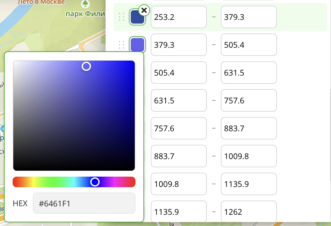Grab the drag handle beside the 253.2 row
The width and height of the screenshot is (331, 226).
(x=122, y=17)
